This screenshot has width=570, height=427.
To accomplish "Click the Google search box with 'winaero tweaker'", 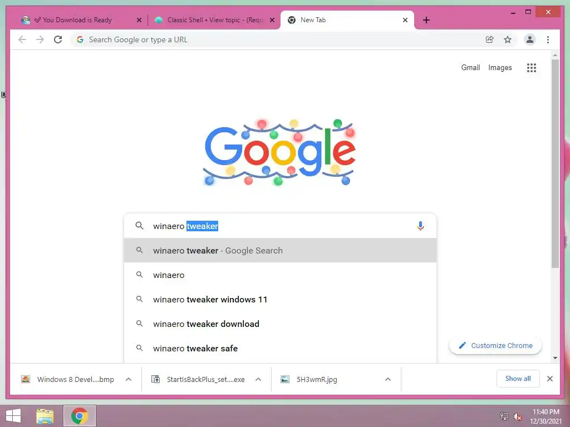I will click(x=280, y=226).
